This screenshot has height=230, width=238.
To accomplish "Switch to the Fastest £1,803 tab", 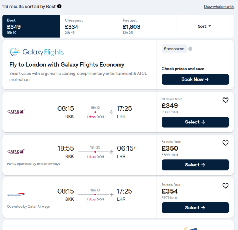I will click(147, 26).
